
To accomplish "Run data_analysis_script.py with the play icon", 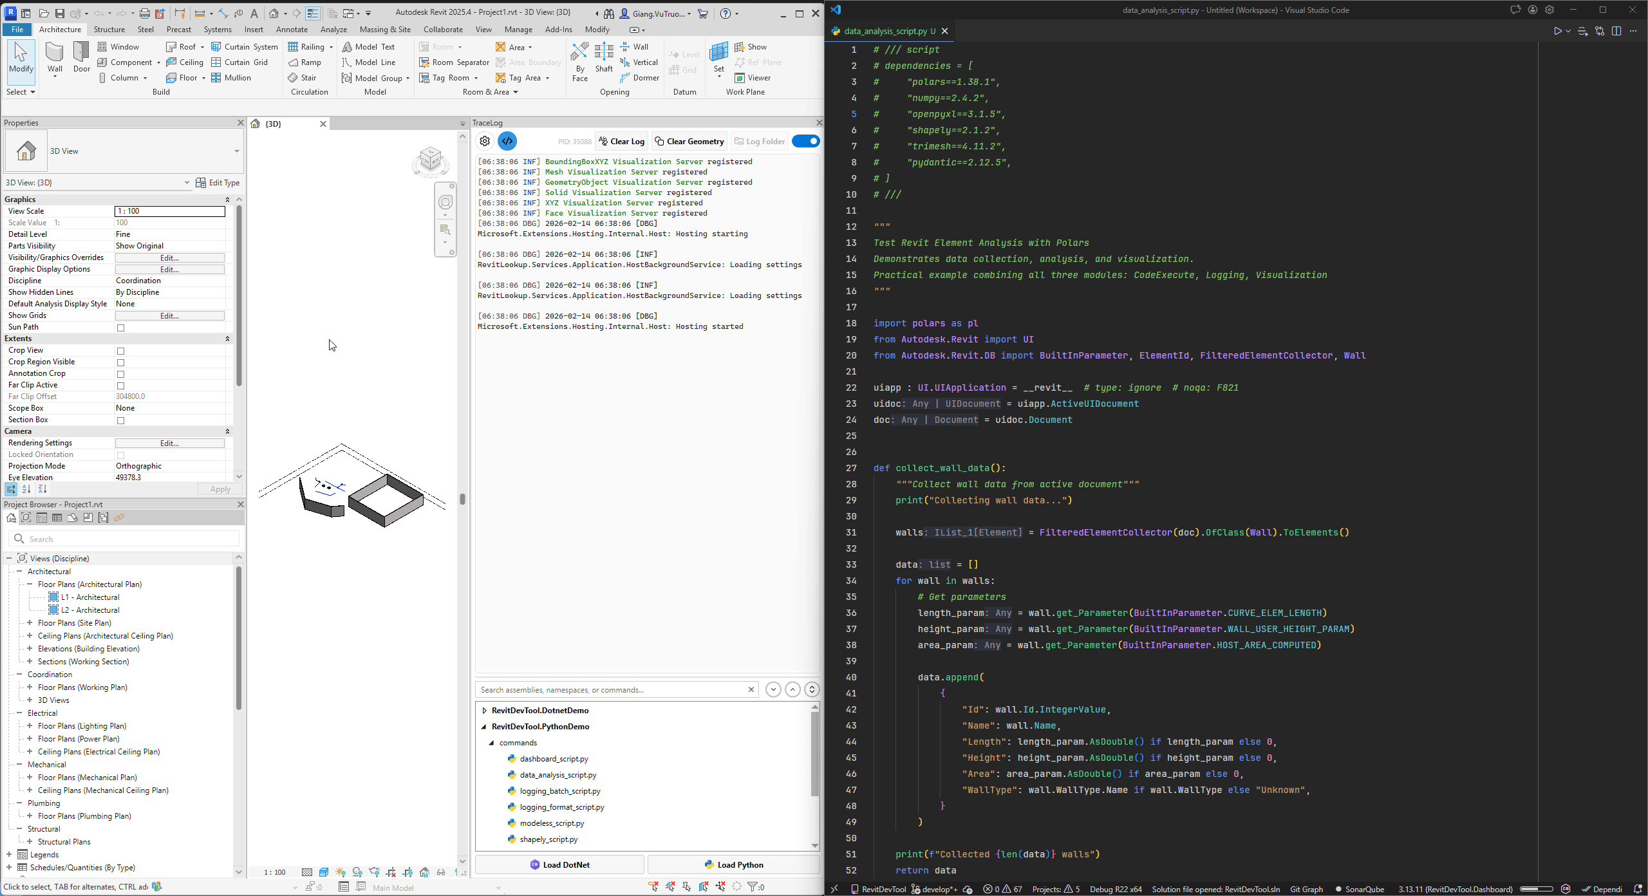I will pos(1557,30).
